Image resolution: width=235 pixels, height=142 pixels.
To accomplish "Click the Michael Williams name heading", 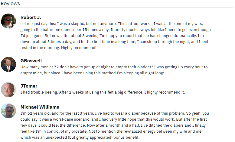I will [40, 107].
